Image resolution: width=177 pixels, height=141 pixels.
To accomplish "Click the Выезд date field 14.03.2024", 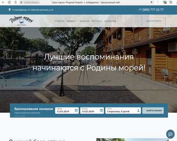I will point(92,111).
